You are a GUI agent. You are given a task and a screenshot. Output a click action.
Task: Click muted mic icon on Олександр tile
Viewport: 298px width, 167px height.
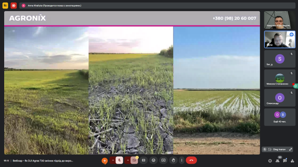click(291, 93)
